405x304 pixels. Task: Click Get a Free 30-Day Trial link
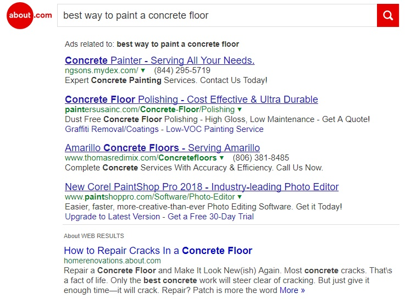click(211, 217)
